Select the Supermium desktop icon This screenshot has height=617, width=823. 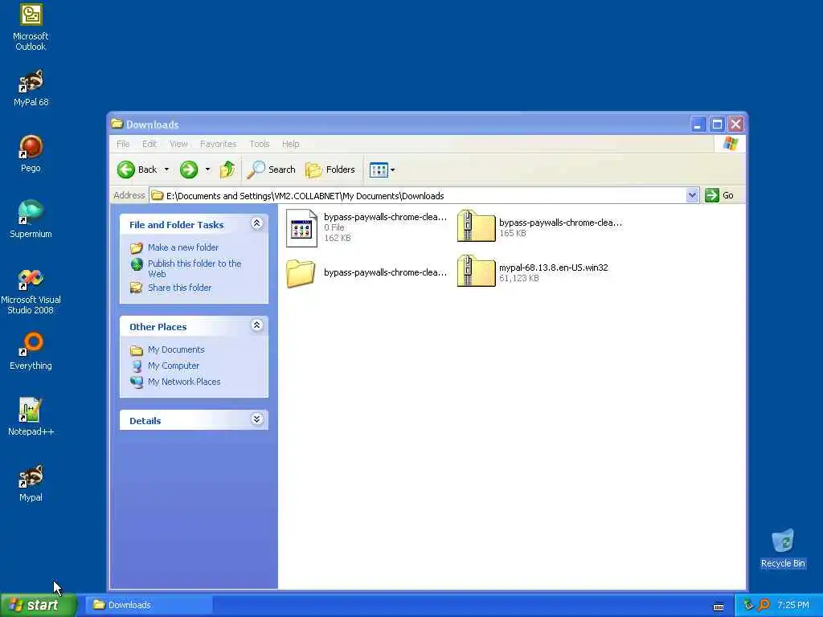pyautogui.click(x=31, y=219)
